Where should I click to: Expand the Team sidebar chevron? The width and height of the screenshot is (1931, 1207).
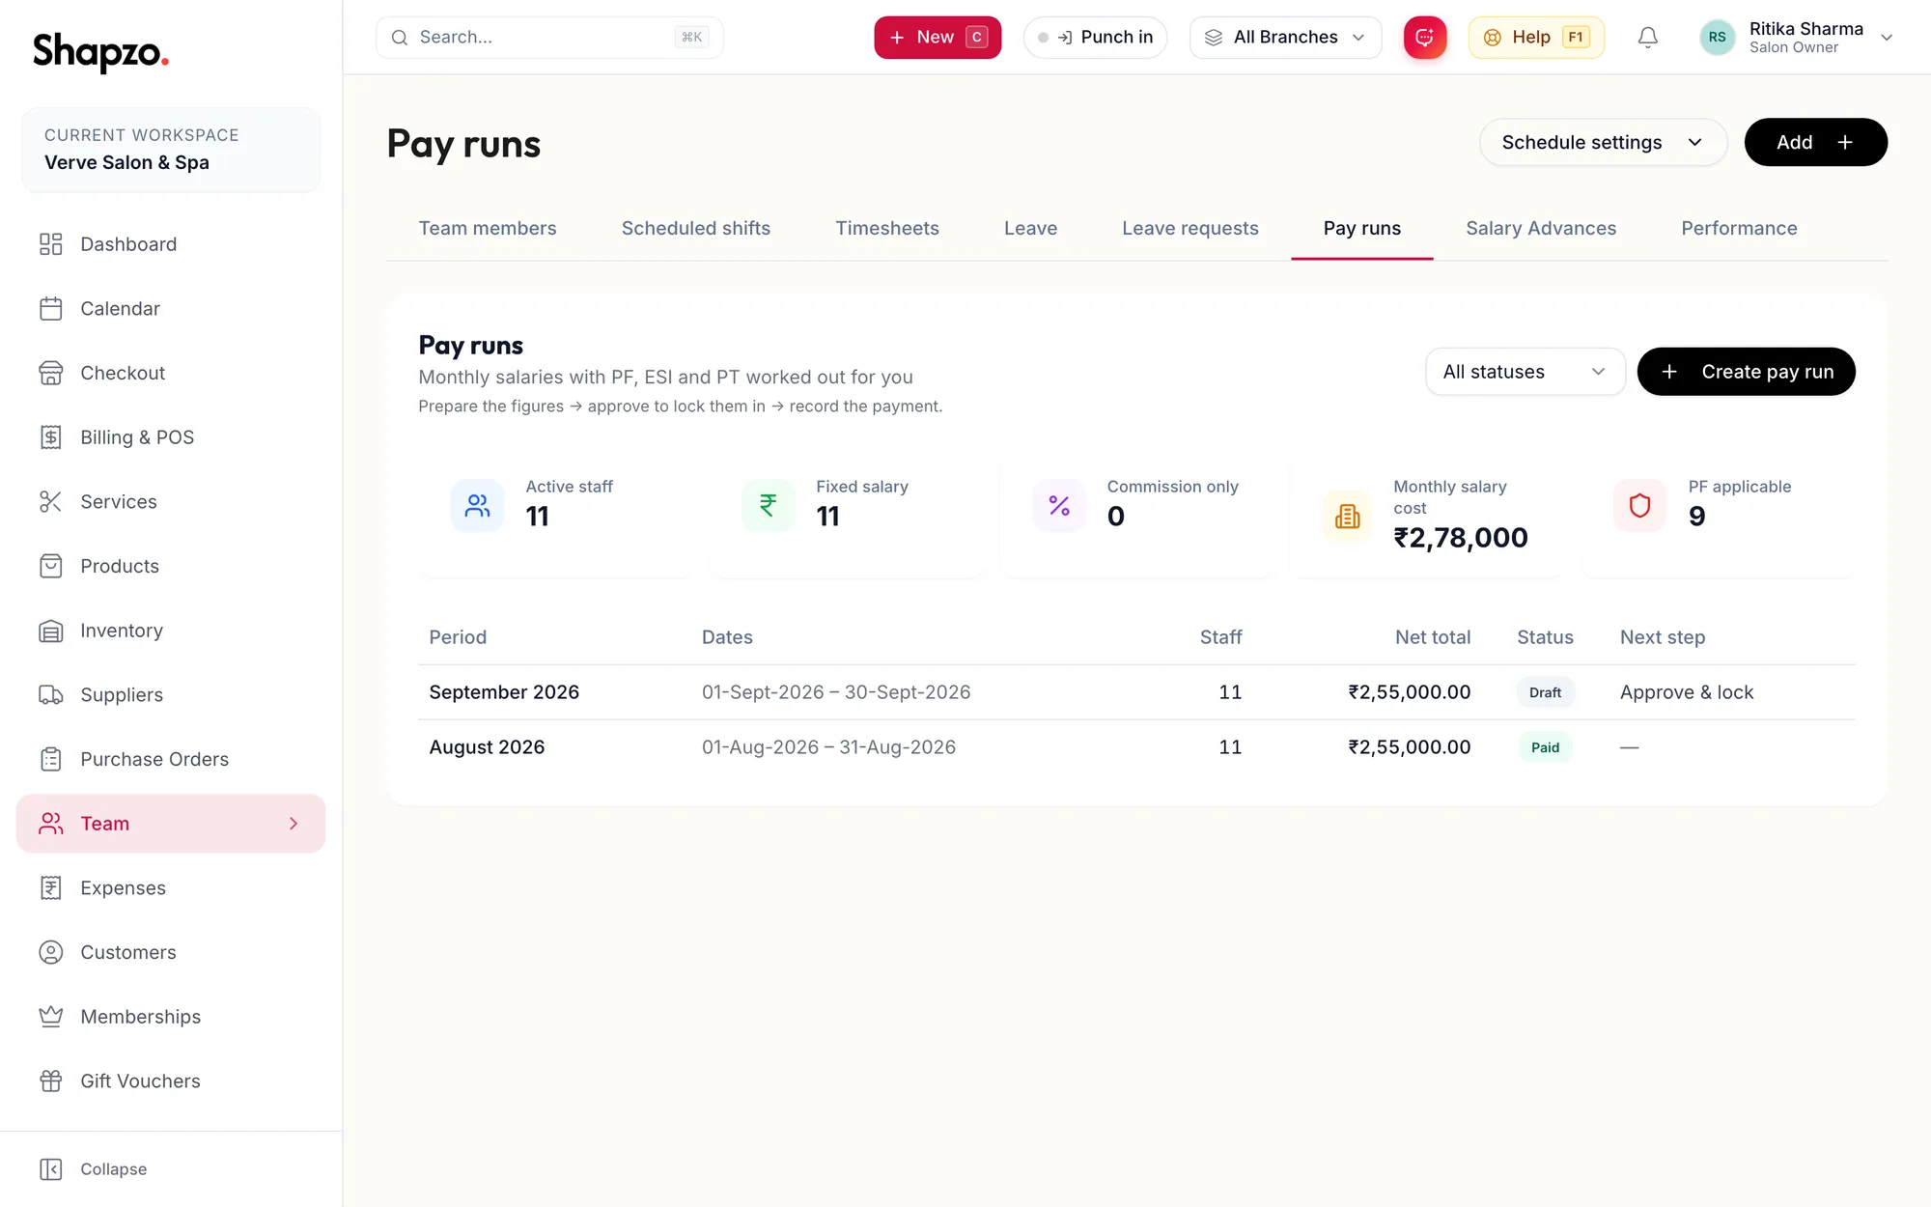(294, 824)
